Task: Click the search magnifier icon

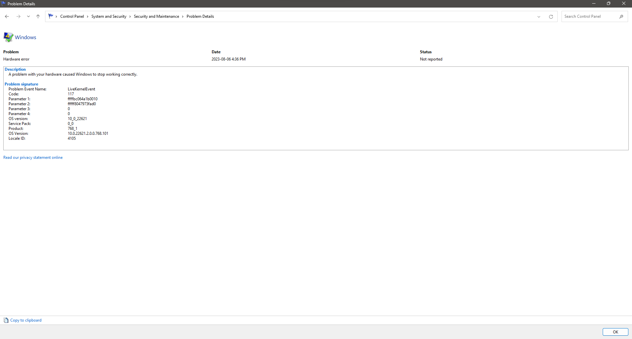Action: click(621, 16)
